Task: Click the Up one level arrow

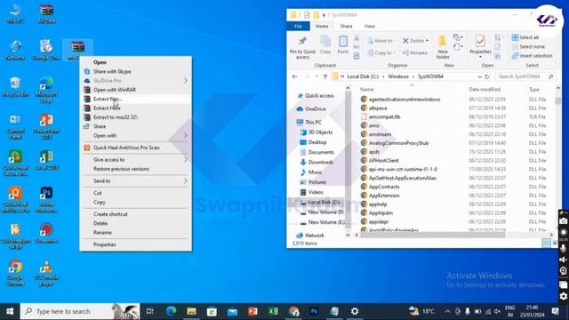Action: point(325,76)
